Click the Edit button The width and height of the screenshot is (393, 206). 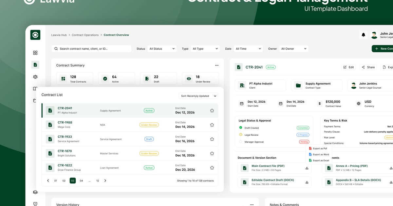[348, 67]
